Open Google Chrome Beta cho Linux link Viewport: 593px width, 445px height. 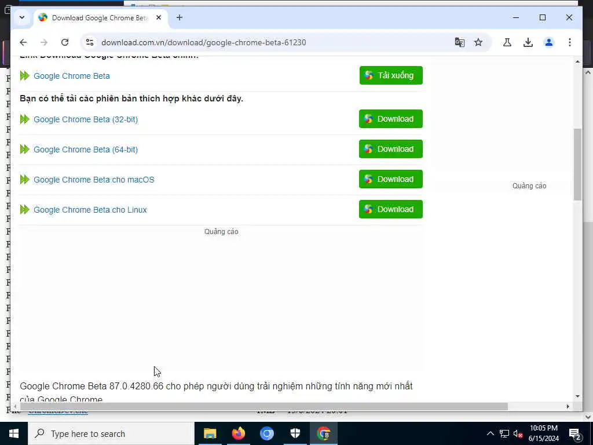pos(90,210)
